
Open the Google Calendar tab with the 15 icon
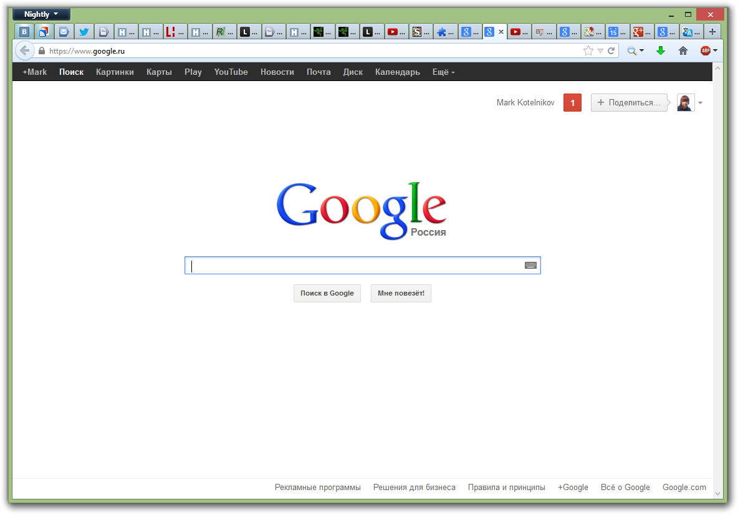[618, 32]
